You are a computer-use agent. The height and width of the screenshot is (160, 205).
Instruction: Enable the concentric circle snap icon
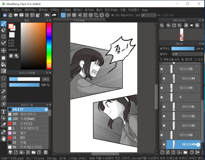[x=90, y=15]
